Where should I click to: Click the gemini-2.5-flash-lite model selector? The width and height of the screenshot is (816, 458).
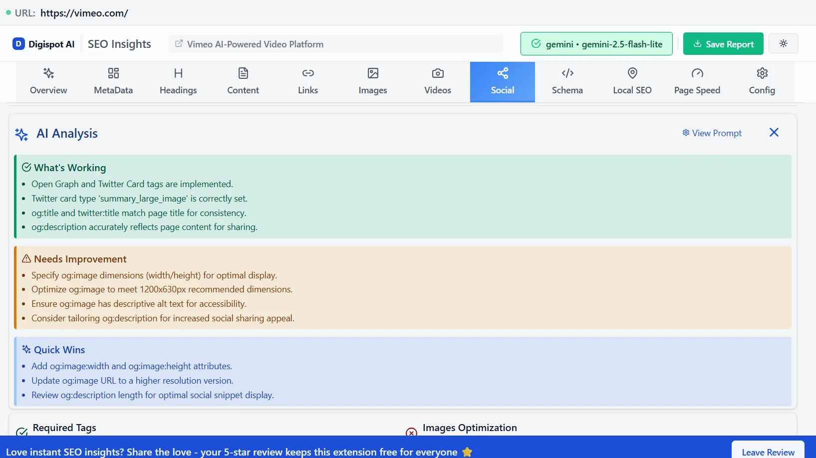coord(596,44)
